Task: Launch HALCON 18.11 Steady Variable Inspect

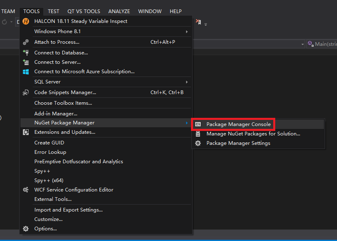Action: click(x=80, y=21)
